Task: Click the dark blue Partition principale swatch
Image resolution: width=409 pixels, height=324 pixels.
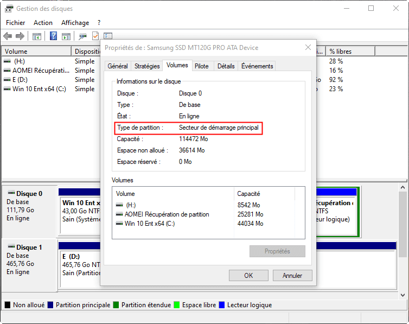Action: click(x=50, y=304)
